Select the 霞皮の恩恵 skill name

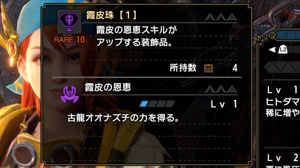coord(108,87)
